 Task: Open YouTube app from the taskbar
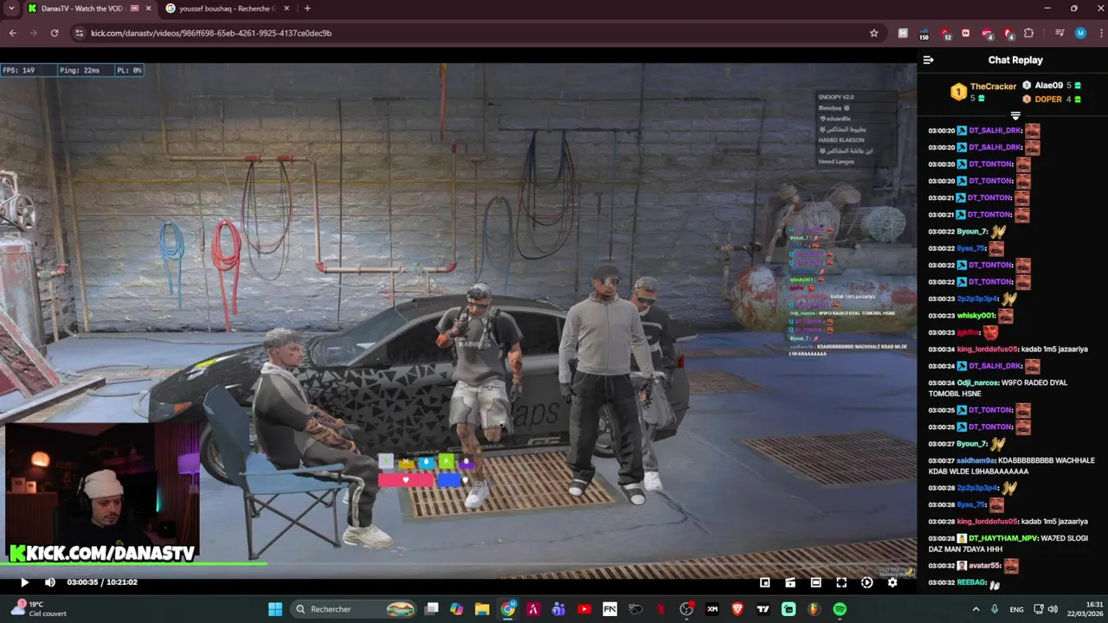pos(584,609)
